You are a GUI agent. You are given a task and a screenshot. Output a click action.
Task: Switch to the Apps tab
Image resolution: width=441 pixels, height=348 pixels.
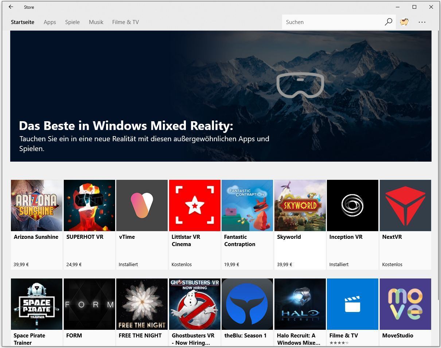pyautogui.click(x=50, y=22)
